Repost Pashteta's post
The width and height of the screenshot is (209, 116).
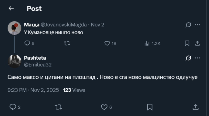pyautogui.click(x=58, y=107)
